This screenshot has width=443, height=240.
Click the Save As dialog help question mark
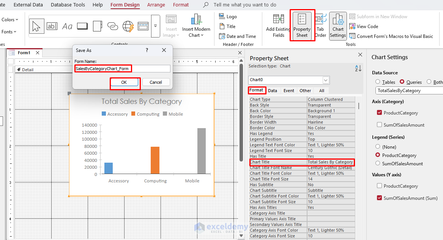point(147,50)
